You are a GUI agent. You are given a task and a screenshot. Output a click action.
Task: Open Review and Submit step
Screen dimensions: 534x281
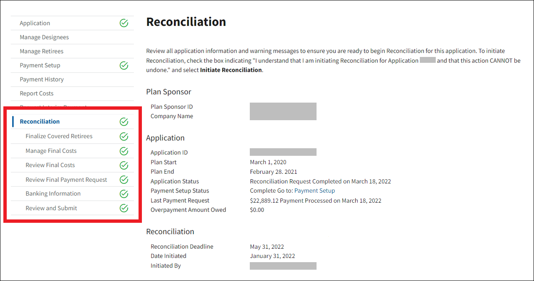tap(51, 208)
